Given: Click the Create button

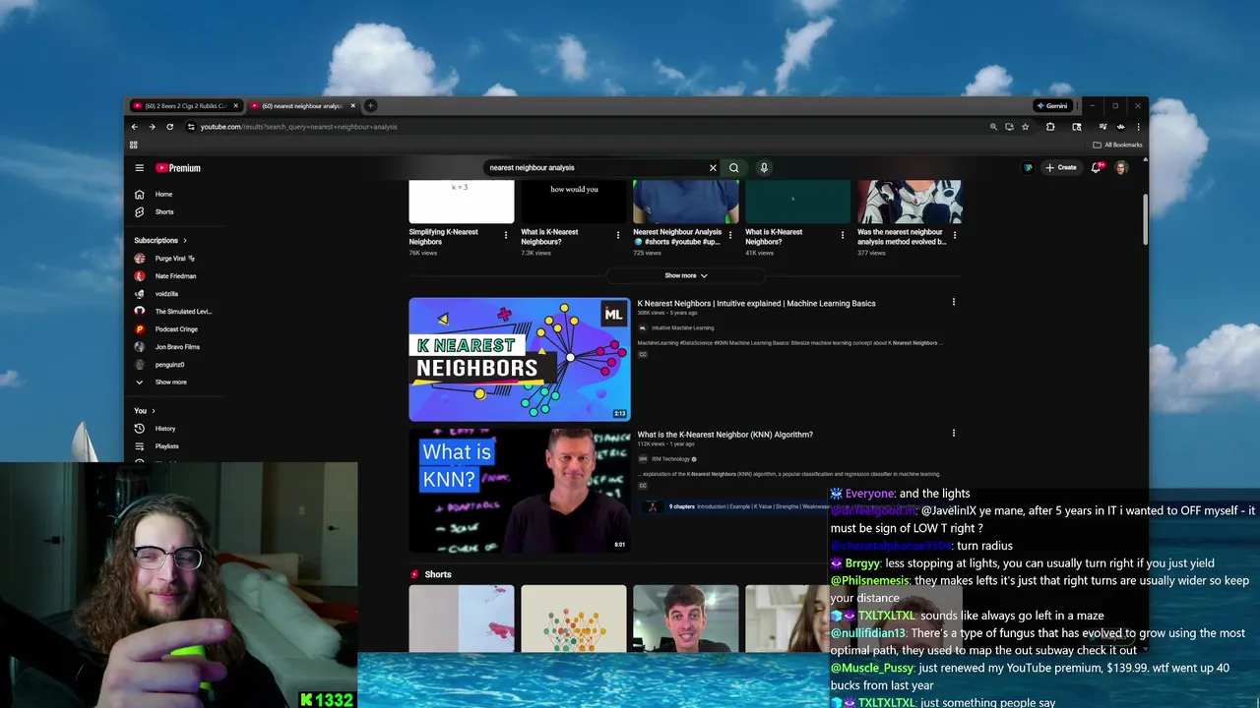Looking at the screenshot, I should point(1061,168).
